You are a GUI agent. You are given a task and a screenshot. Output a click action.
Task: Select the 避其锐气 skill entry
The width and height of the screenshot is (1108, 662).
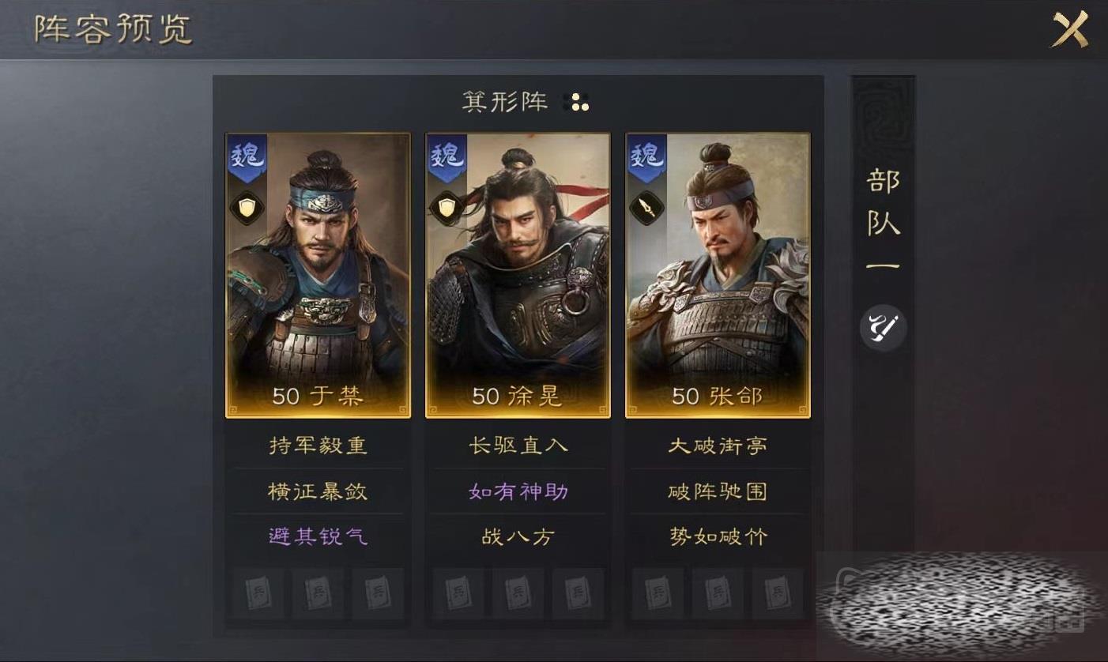tap(318, 537)
